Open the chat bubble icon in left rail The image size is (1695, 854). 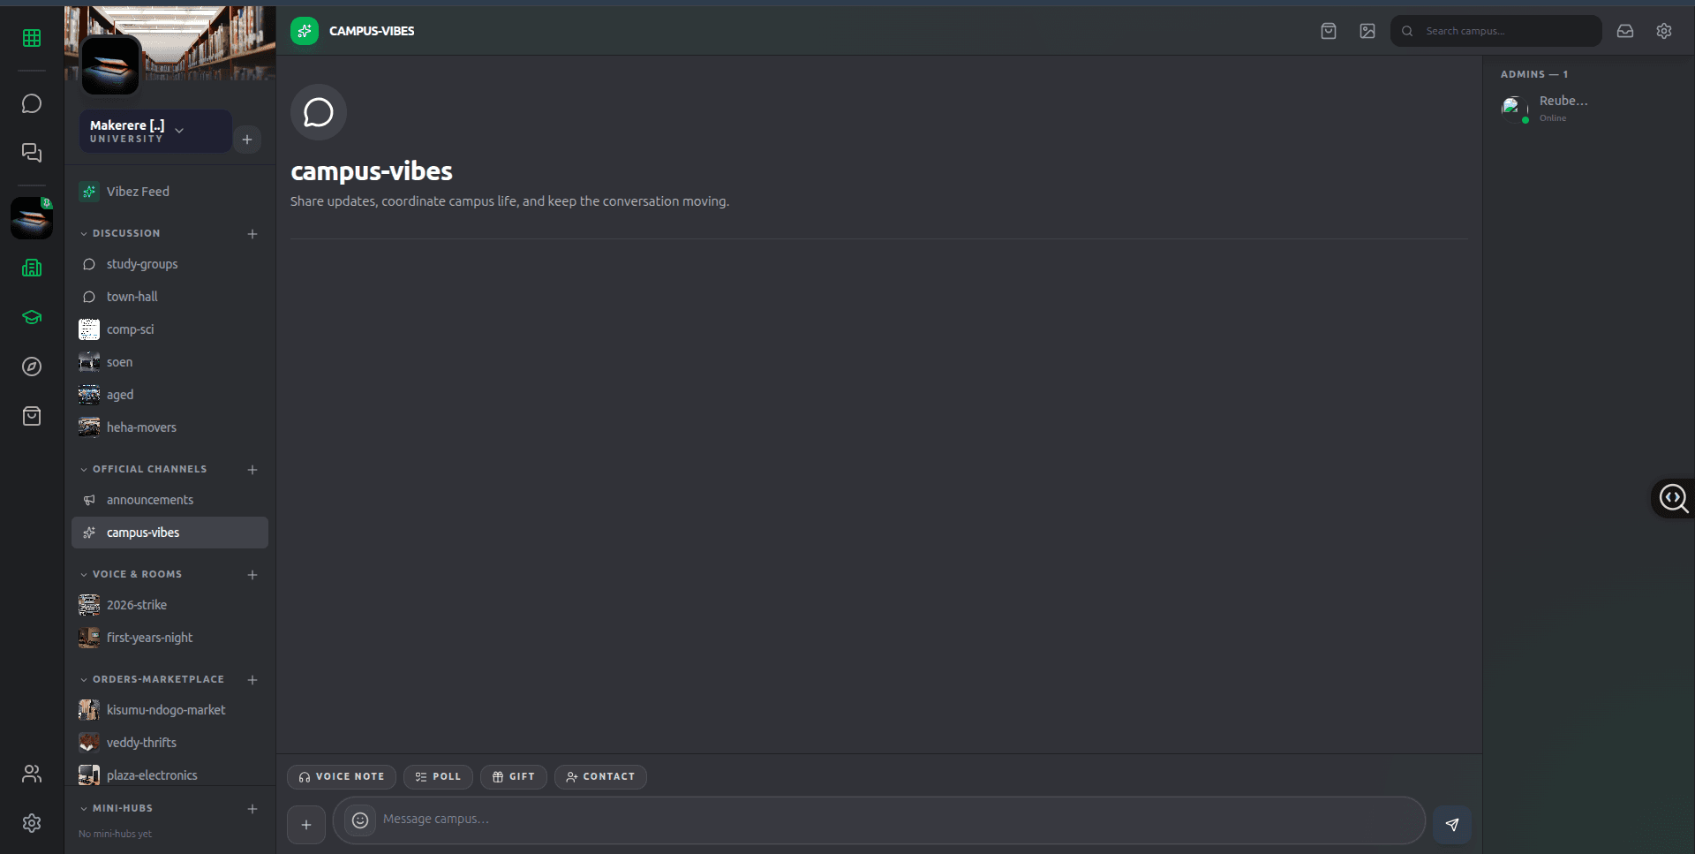tap(32, 103)
